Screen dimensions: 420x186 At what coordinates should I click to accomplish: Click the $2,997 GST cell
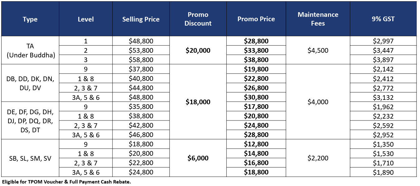pyautogui.click(x=383, y=41)
